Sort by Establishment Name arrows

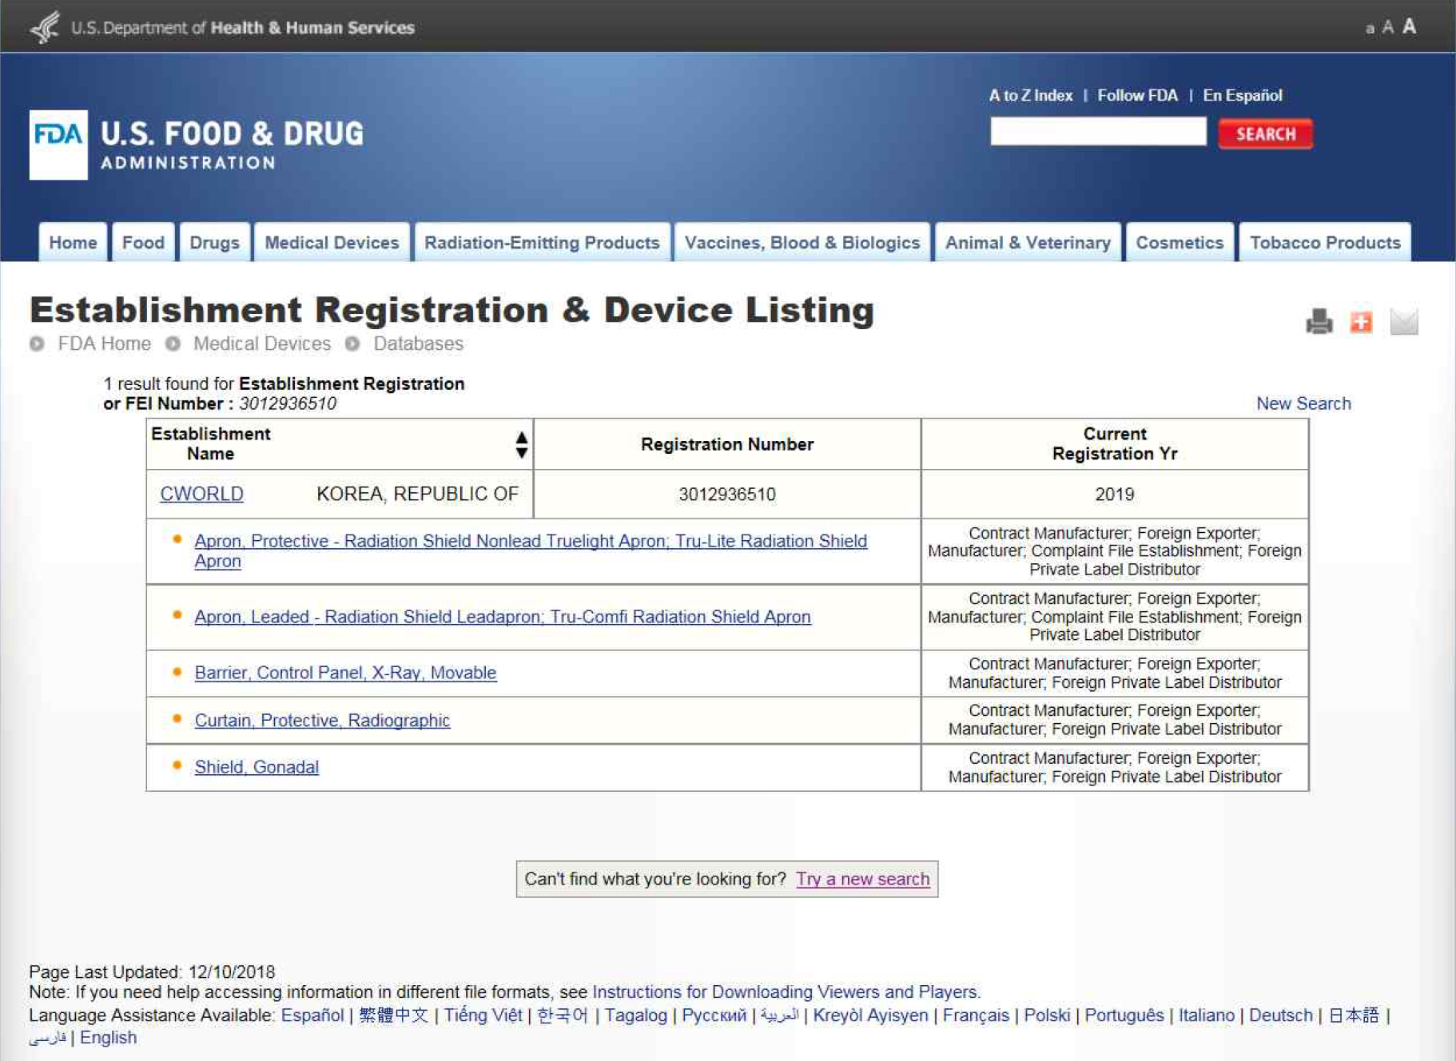(521, 444)
